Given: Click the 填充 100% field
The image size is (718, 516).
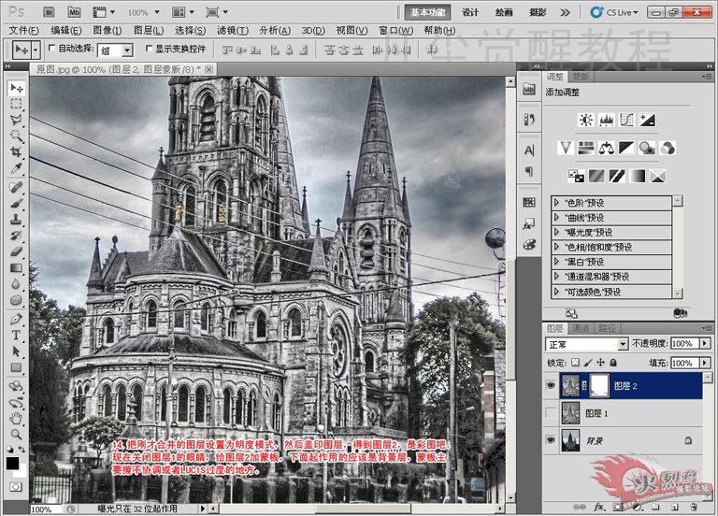Looking at the screenshot, I should (684, 363).
